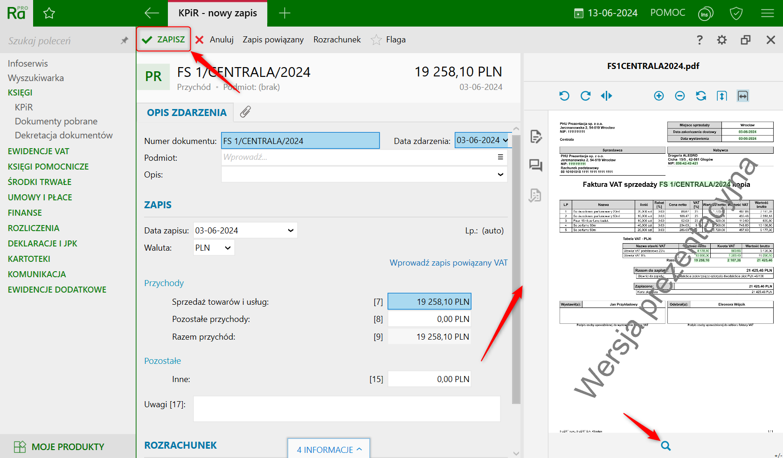Rotate the PDF preview clockwise
783x458 pixels.
point(585,96)
